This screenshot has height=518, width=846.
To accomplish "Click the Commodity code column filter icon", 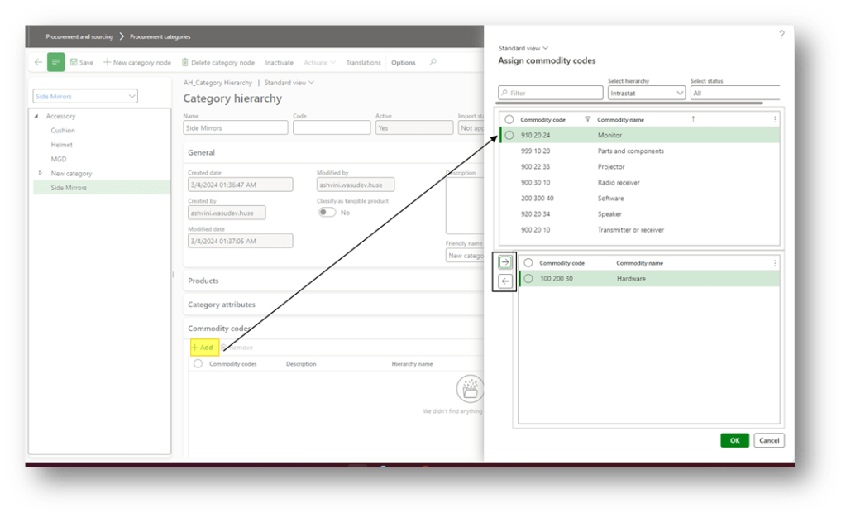I will [x=587, y=119].
